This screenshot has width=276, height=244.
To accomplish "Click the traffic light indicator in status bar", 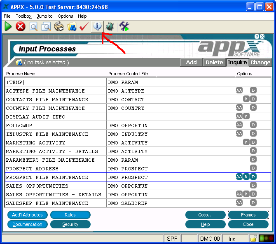I will point(267,238).
